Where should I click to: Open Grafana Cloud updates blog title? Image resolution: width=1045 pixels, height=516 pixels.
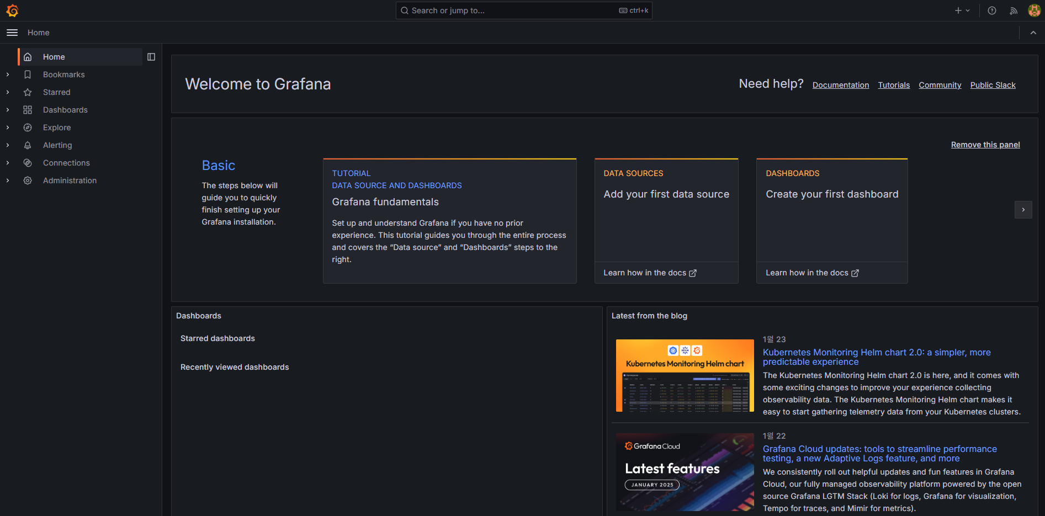click(x=880, y=454)
